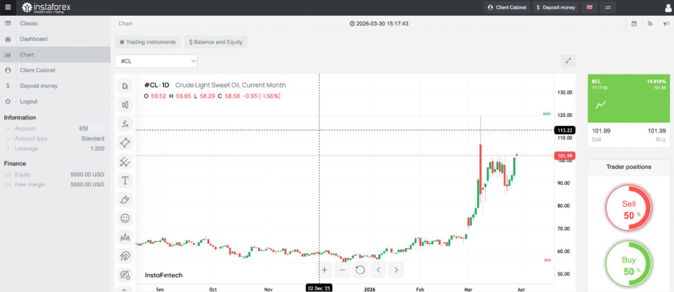Click the green #CL instrument card
The image size is (674, 292).
[x=629, y=98]
